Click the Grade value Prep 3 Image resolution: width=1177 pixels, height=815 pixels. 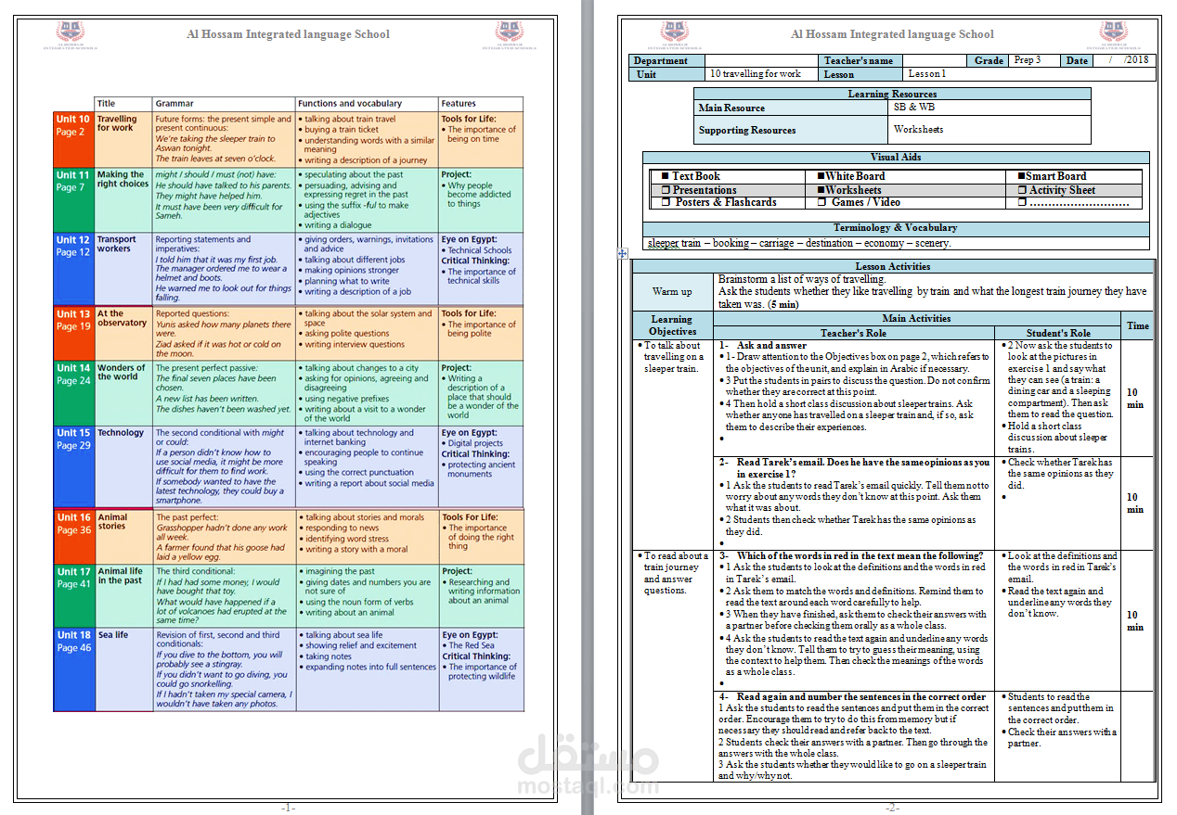1035,60
